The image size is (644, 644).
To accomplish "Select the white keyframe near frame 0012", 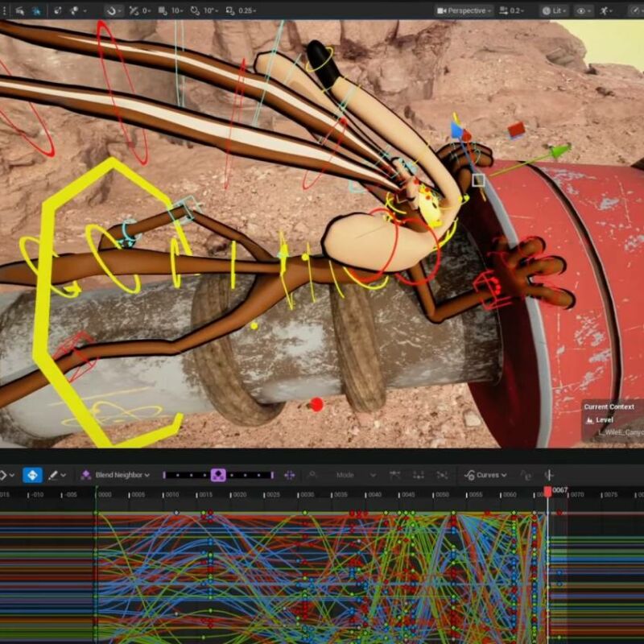I will pyautogui.click(x=176, y=513).
